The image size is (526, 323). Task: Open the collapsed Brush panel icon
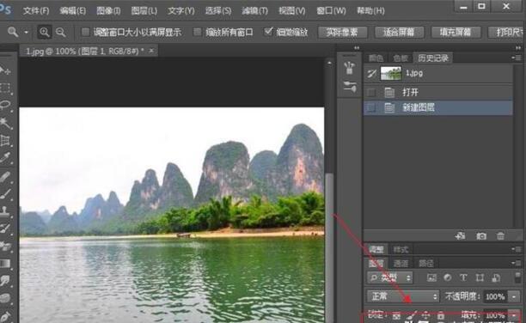[x=349, y=68]
